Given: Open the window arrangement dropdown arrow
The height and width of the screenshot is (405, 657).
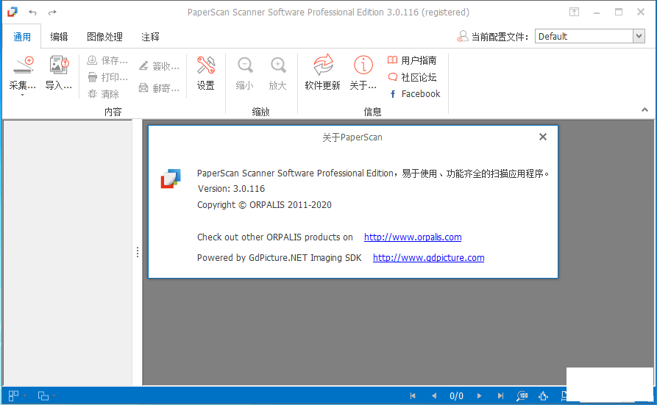Looking at the screenshot, I should pyautogui.click(x=54, y=395).
